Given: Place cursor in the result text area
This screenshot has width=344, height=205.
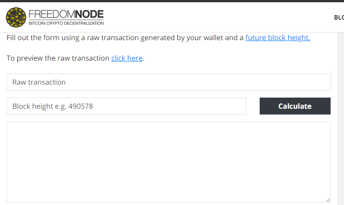Looking at the screenshot, I should (169, 162).
